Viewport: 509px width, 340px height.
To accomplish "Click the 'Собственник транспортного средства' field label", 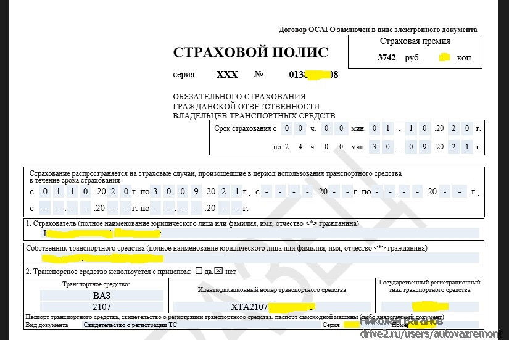I will click(226, 249).
